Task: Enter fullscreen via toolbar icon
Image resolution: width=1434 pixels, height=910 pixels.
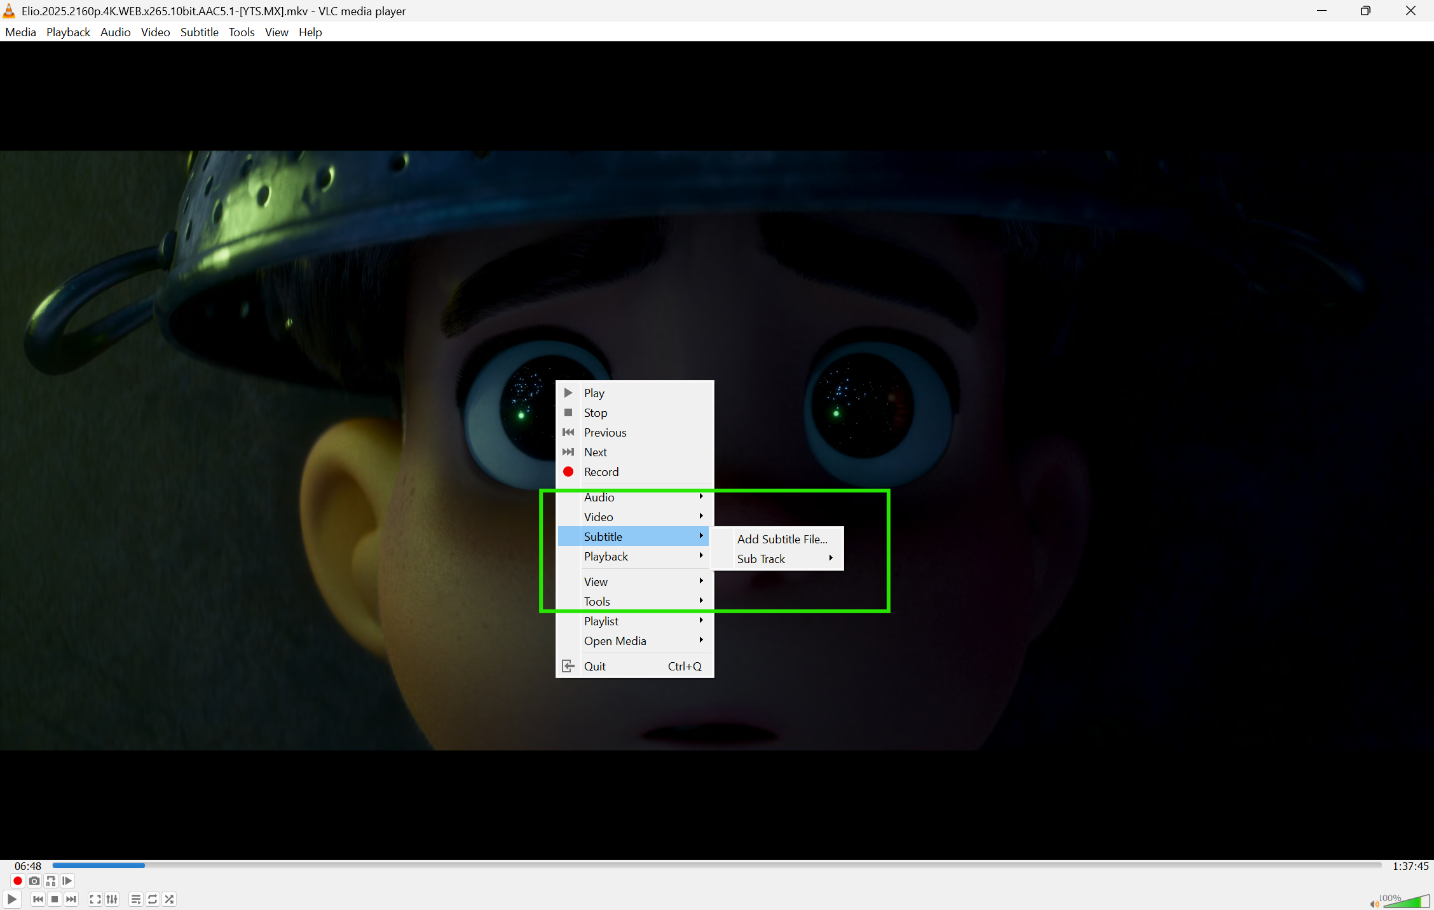Action: click(95, 899)
